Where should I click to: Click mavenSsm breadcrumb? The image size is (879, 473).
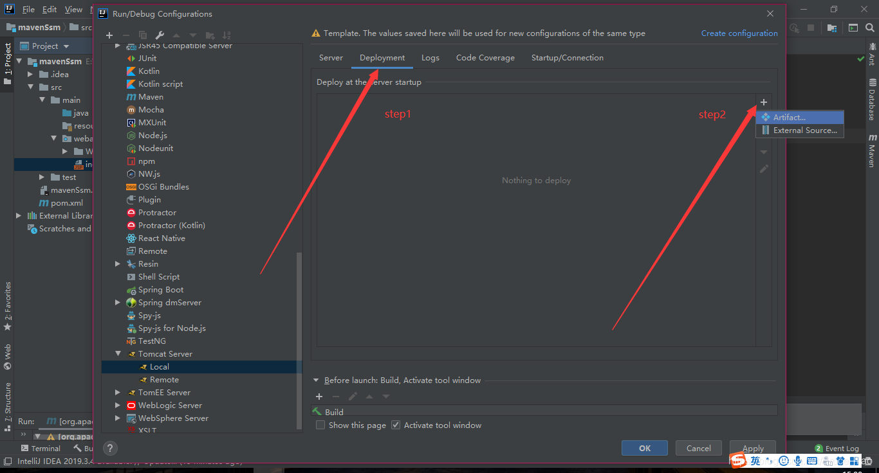32,28
